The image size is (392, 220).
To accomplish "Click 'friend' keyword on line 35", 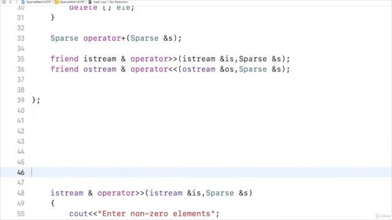I will (x=64, y=59).
